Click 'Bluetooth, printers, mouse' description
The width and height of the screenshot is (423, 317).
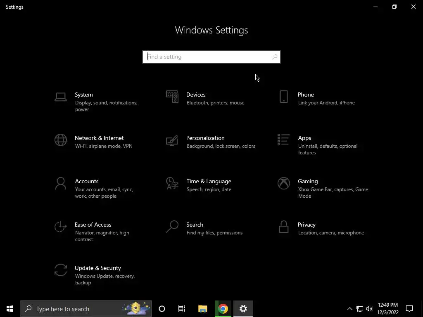pos(215,103)
